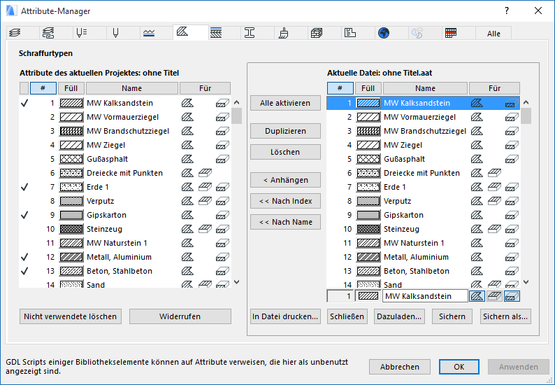Click the Sichern button
The height and width of the screenshot is (385, 555).
point(452,316)
